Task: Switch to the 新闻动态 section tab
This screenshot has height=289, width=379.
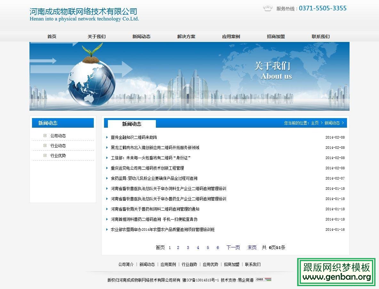Action: [131, 124]
